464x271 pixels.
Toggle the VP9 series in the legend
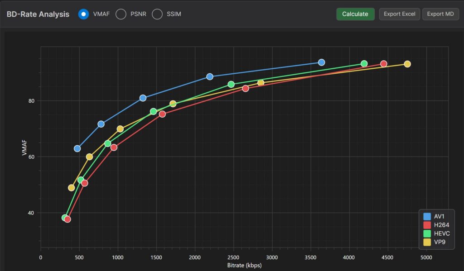coord(434,242)
